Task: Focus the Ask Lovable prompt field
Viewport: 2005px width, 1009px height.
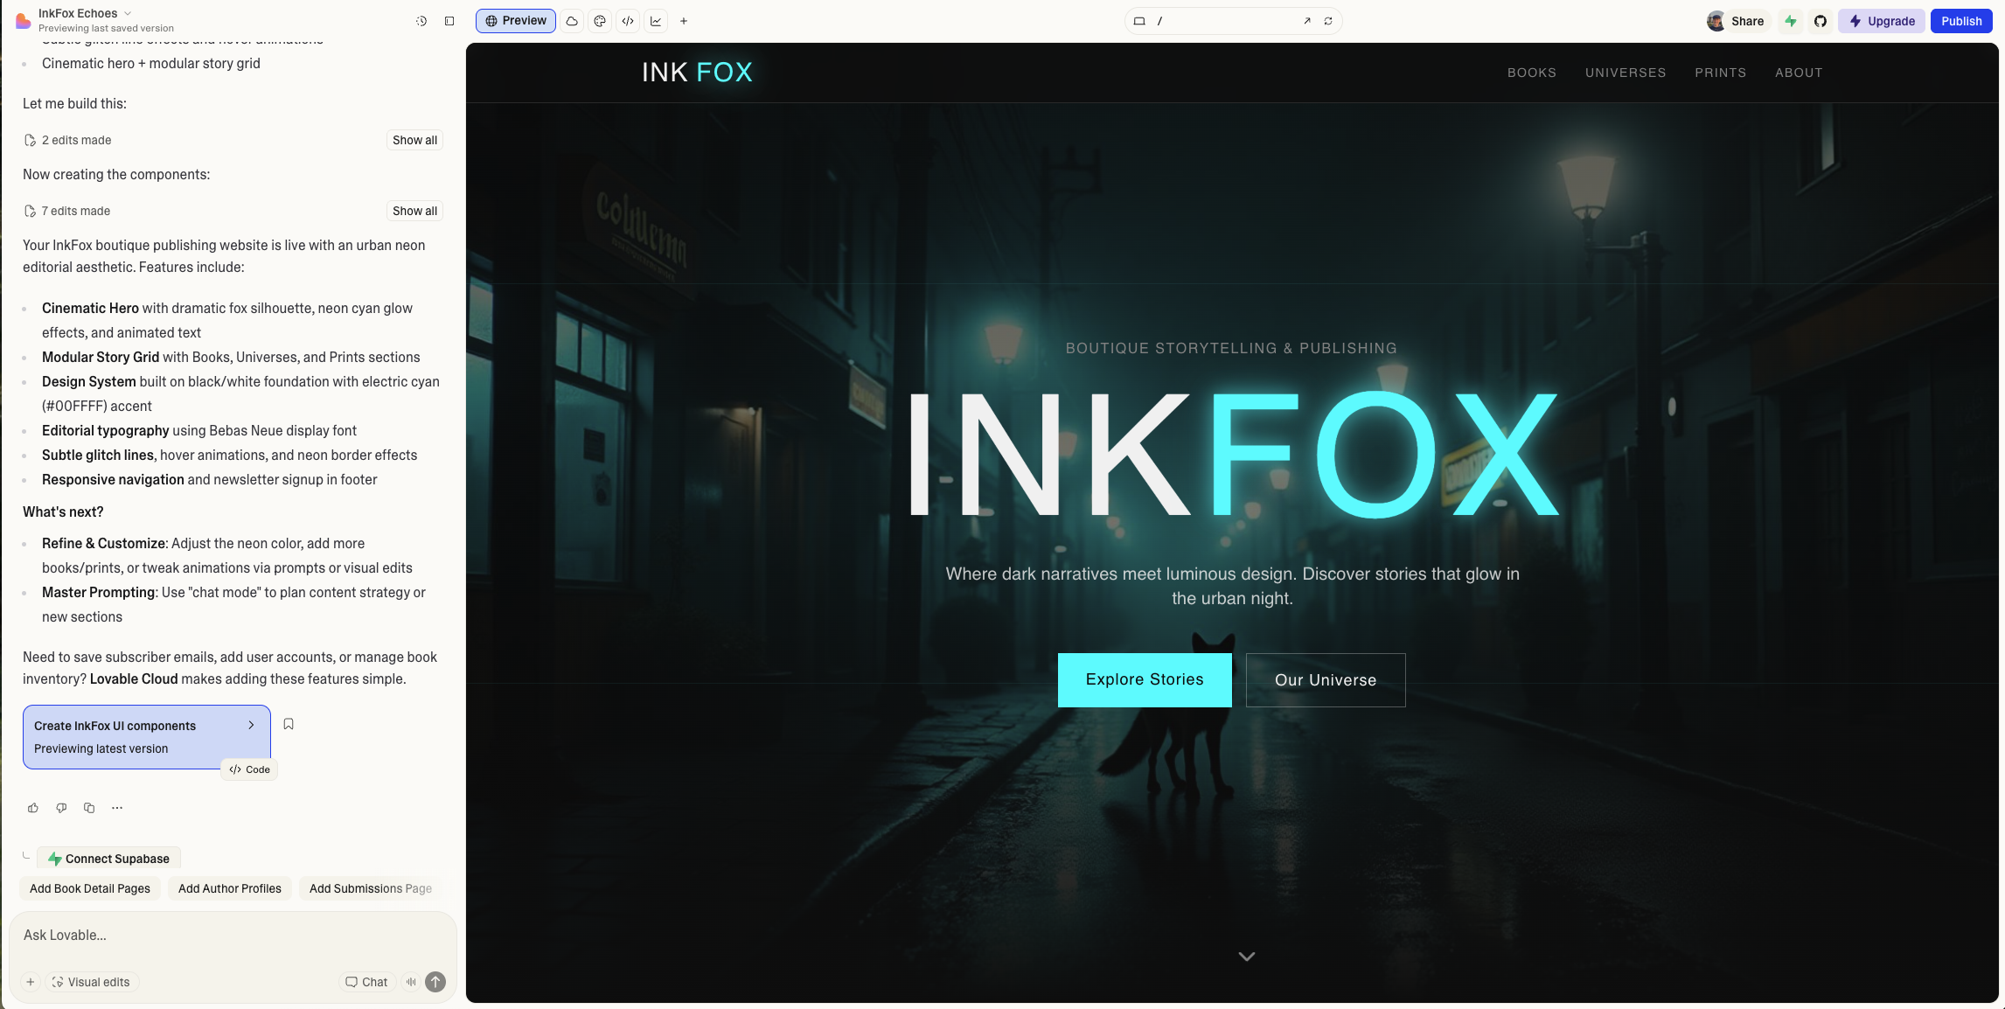Action: click(233, 935)
